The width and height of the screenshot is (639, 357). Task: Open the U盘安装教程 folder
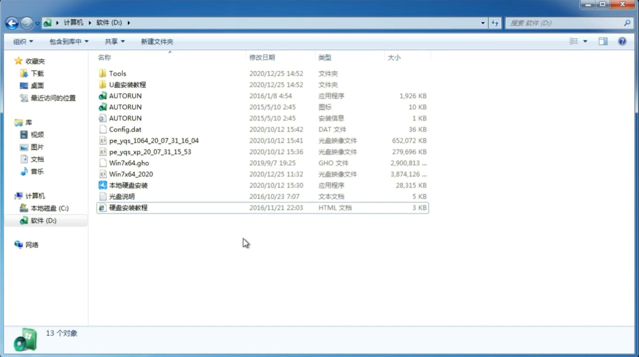pyautogui.click(x=128, y=84)
